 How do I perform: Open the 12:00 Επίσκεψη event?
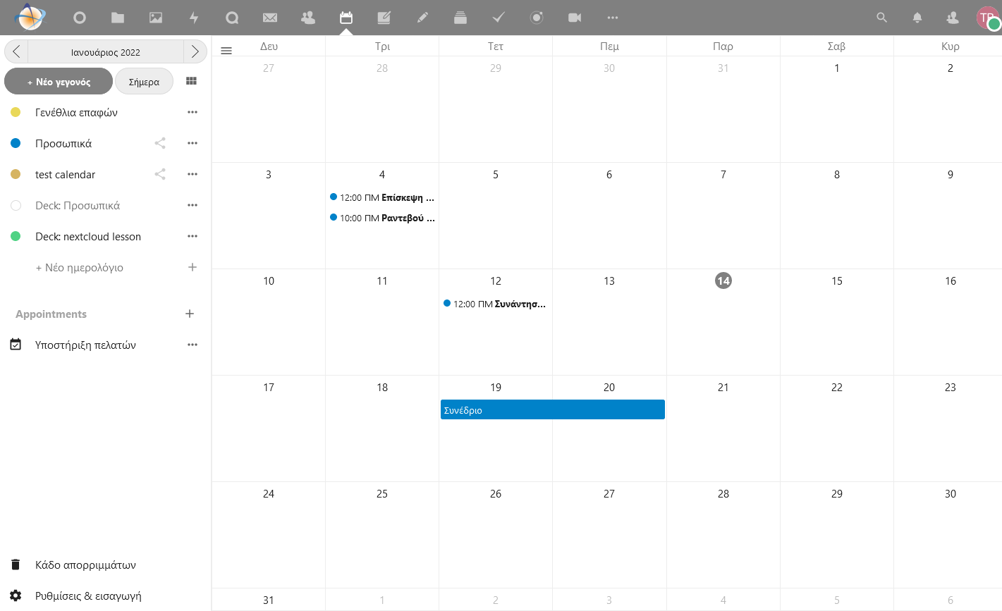pyautogui.click(x=382, y=197)
